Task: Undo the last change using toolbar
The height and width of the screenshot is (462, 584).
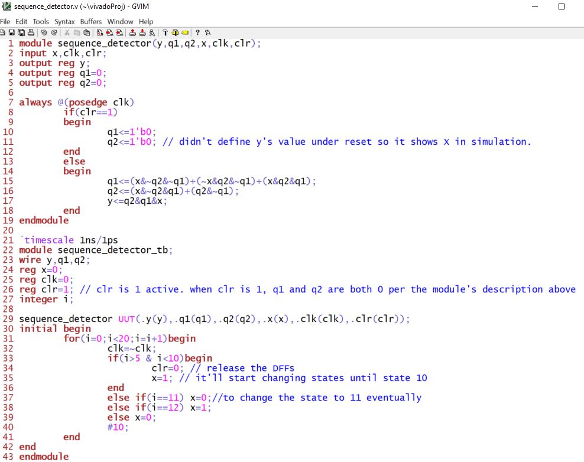Action: click(x=44, y=32)
